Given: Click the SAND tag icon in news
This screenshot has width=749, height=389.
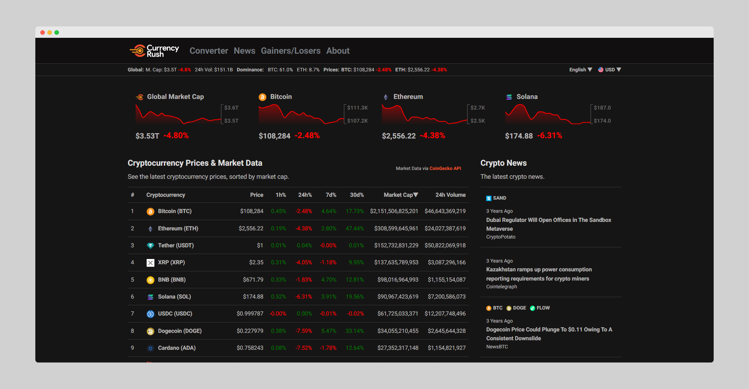Looking at the screenshot, I should pyautogui.click(x=489, y=198).
